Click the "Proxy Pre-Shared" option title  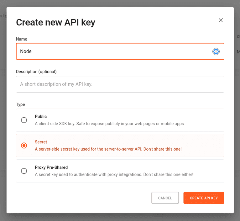pos(51,167)
